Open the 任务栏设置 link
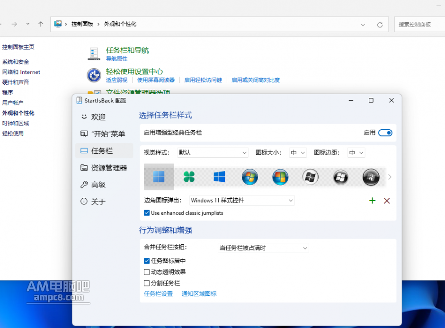445x328 pixels. pos(159,293)
